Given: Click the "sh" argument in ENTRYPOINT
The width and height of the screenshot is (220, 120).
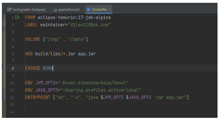Looking at the screenshot, I should 60,97.
